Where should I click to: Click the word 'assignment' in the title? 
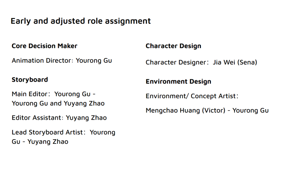click(128, 21)
